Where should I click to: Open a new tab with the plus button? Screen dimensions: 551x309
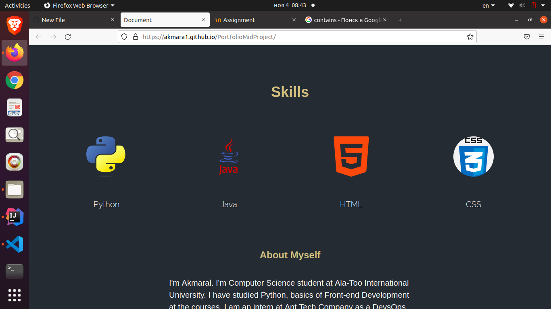click(x=400, y=19)
